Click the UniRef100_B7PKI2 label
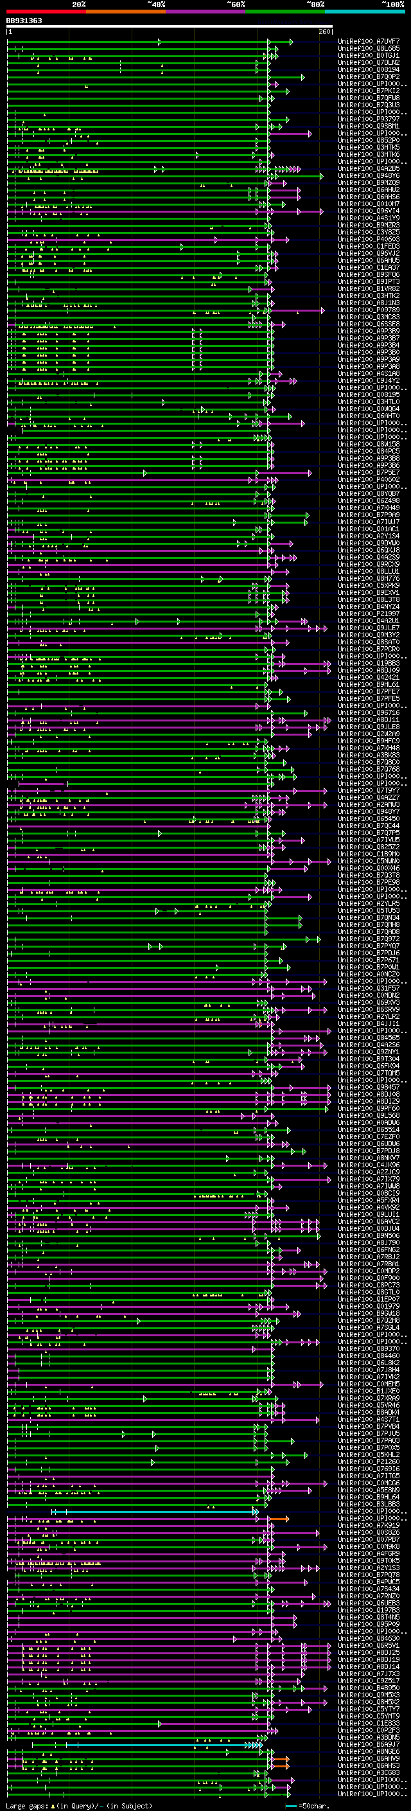411x1811 pixels. 369,91
